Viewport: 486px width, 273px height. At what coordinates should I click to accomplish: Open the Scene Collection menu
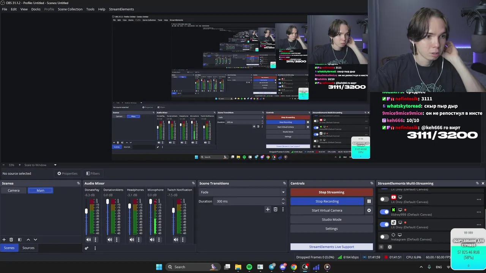(x=70, y=9)
